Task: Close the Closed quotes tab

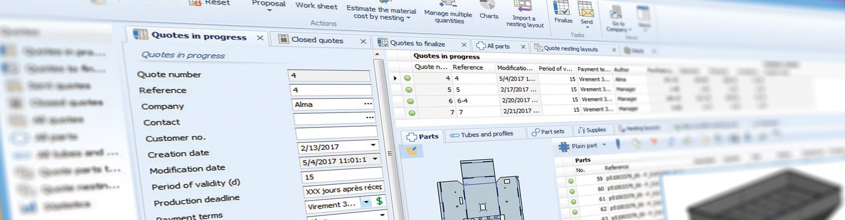Action: point(363,41)
